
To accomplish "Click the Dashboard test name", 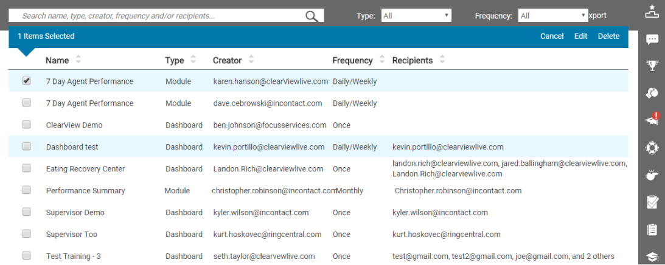I will (x=72, y=147).
